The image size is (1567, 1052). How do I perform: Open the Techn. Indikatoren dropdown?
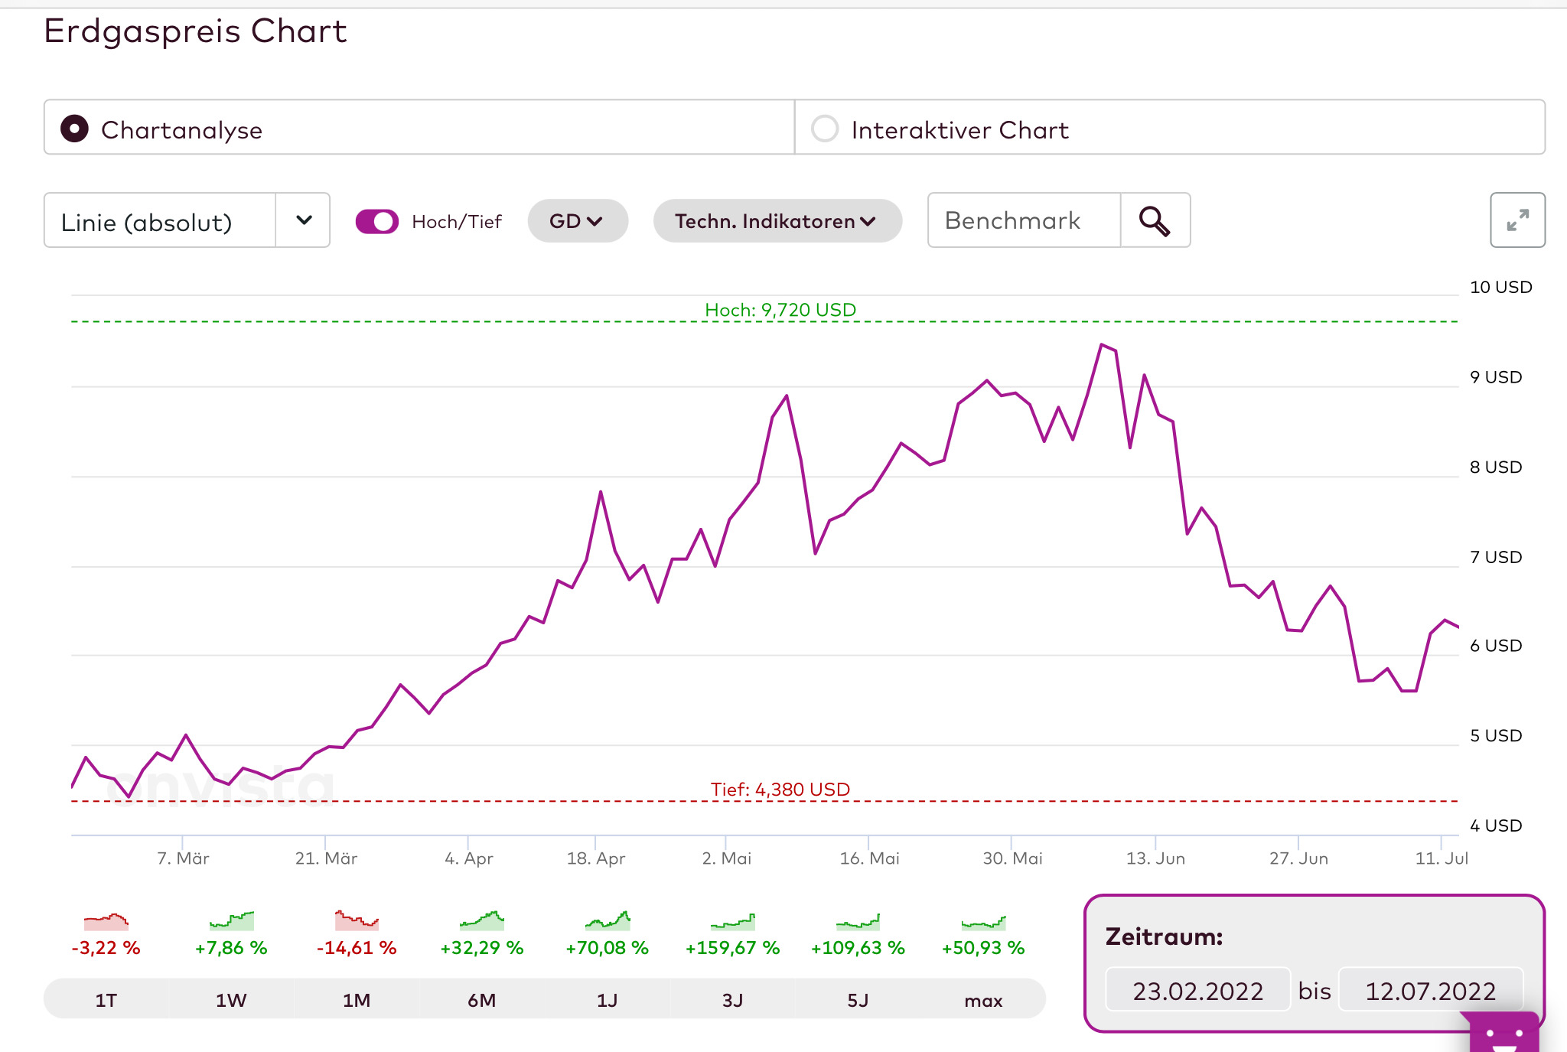coord(777,221)
